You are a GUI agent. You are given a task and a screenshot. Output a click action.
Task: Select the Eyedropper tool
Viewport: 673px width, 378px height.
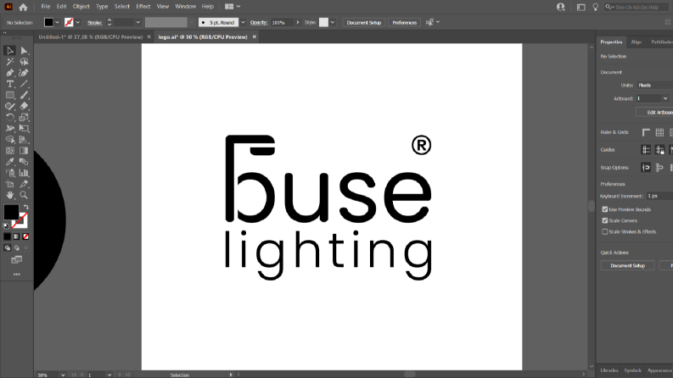coord(10,162)
